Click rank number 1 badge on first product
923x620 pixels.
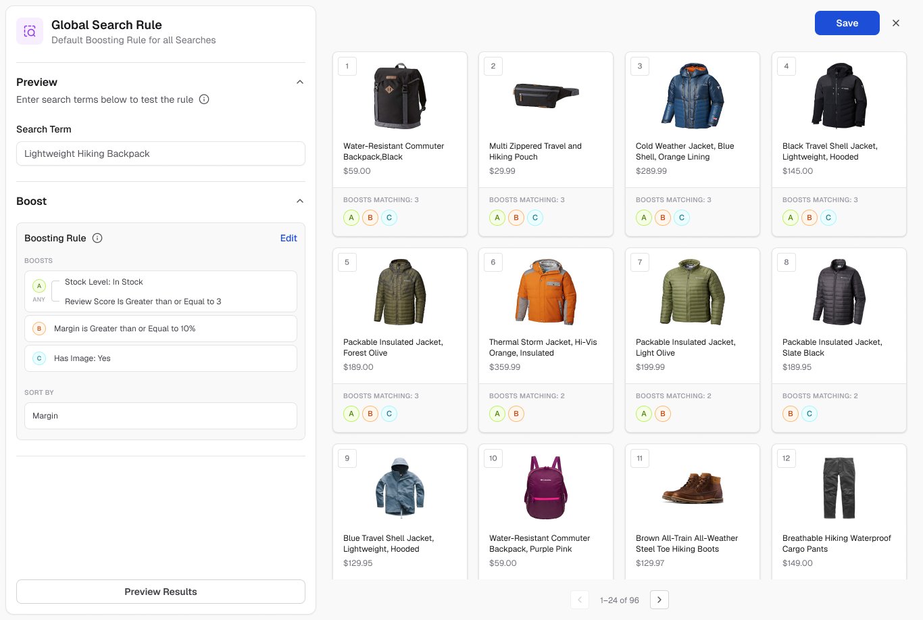click(x=347, y=66)
